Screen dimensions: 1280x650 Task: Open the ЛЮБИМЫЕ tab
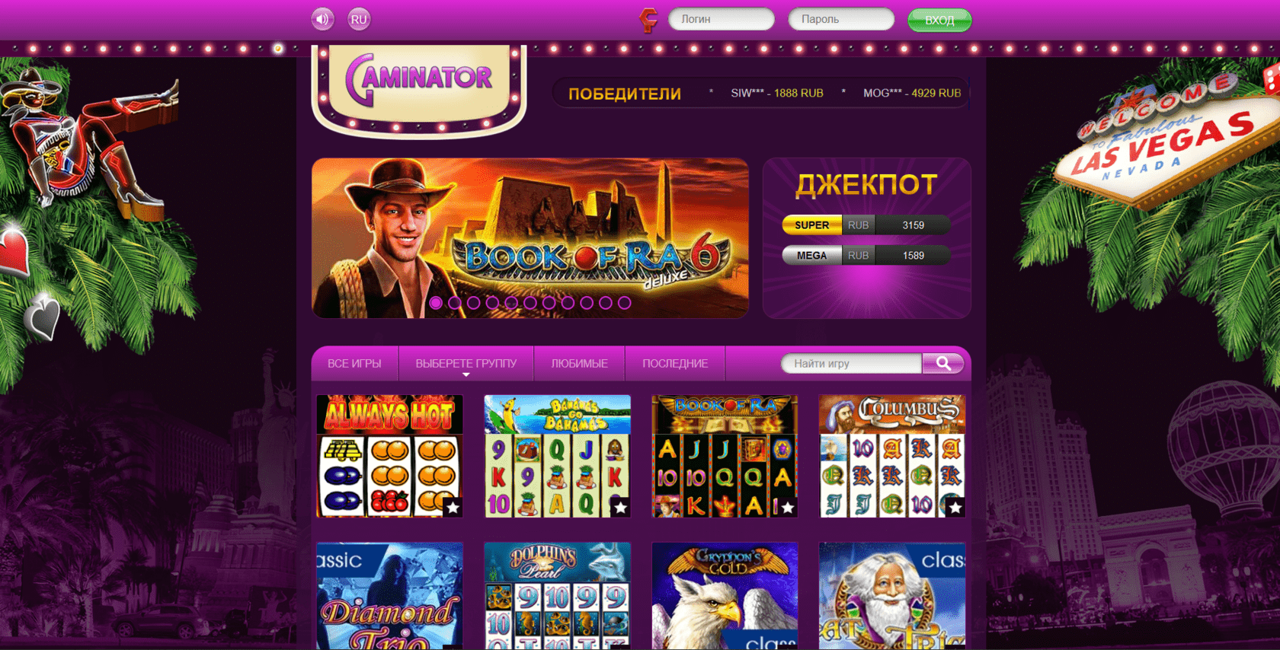[580, 364]
